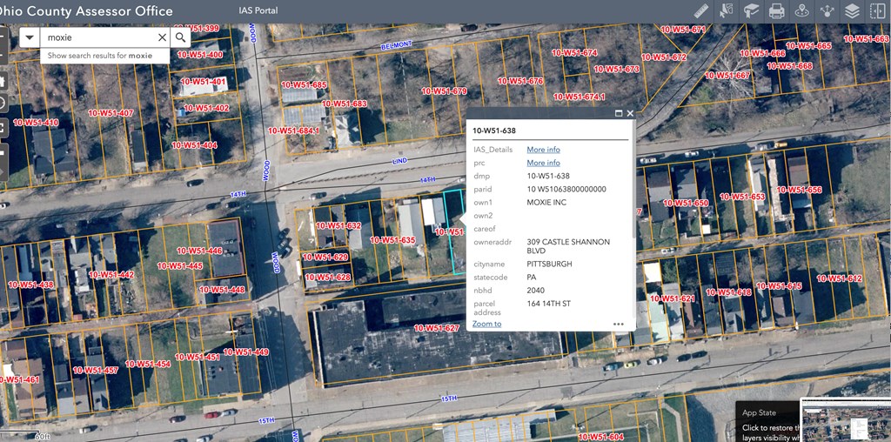Image resolution: width=891 pixels, height=442 pixels.
Task: Open the prc More info link
Action: tap(543, 163)
